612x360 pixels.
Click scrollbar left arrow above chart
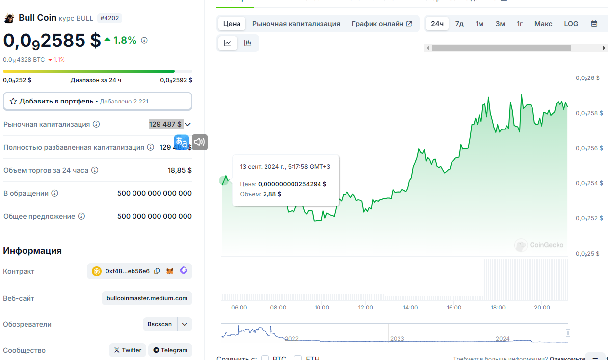coord(428,48)
